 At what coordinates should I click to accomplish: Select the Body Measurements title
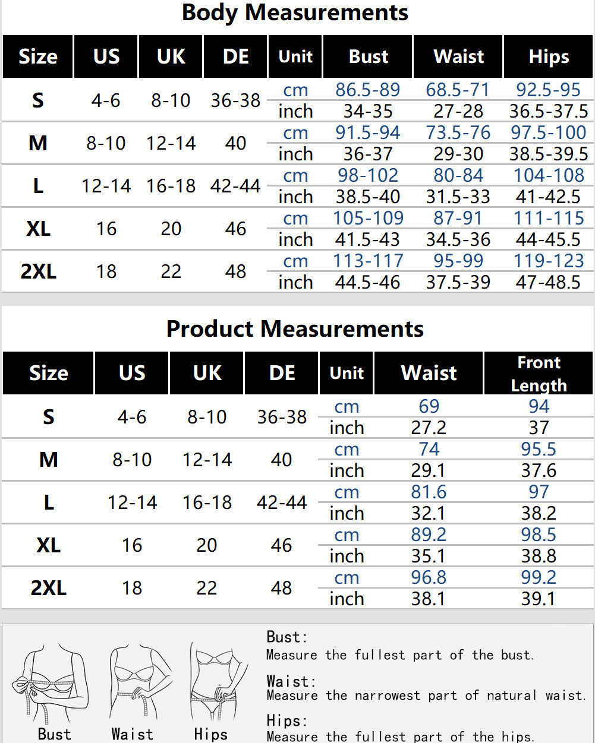295,12
